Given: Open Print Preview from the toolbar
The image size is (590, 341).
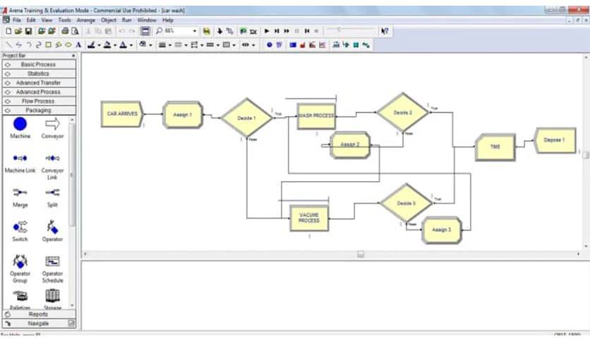Looking at the screenshot, I should click(75, 31).
